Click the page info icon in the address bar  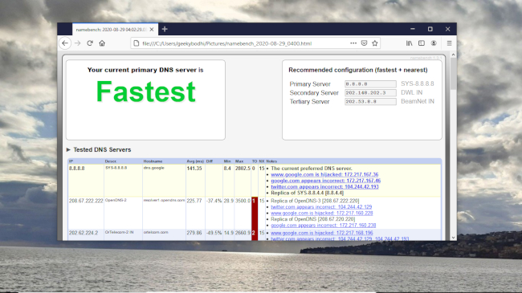137,43
